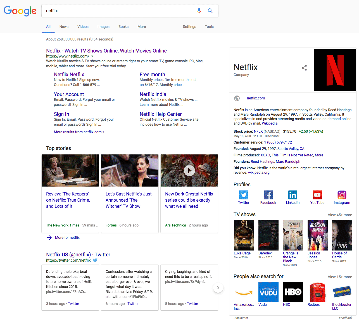Open the Redbox logo tile
Screen dimensions: 359x322
pyautogui.click(x=318, y=292)
